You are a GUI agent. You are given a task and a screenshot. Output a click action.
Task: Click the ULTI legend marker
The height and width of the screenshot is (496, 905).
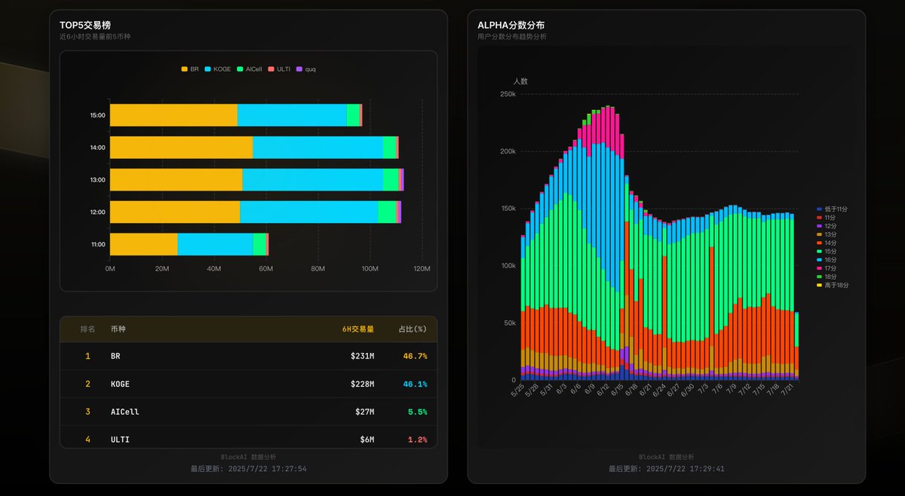[x=271, y=69]
